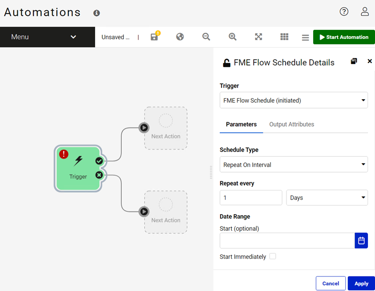Open the Days interval unit dropdown

(327, 197)
